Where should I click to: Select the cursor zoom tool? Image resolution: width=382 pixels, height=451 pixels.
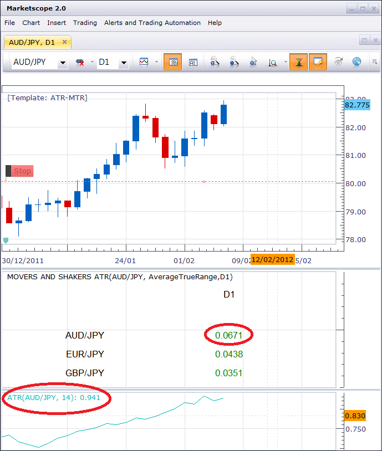(253, 62)
